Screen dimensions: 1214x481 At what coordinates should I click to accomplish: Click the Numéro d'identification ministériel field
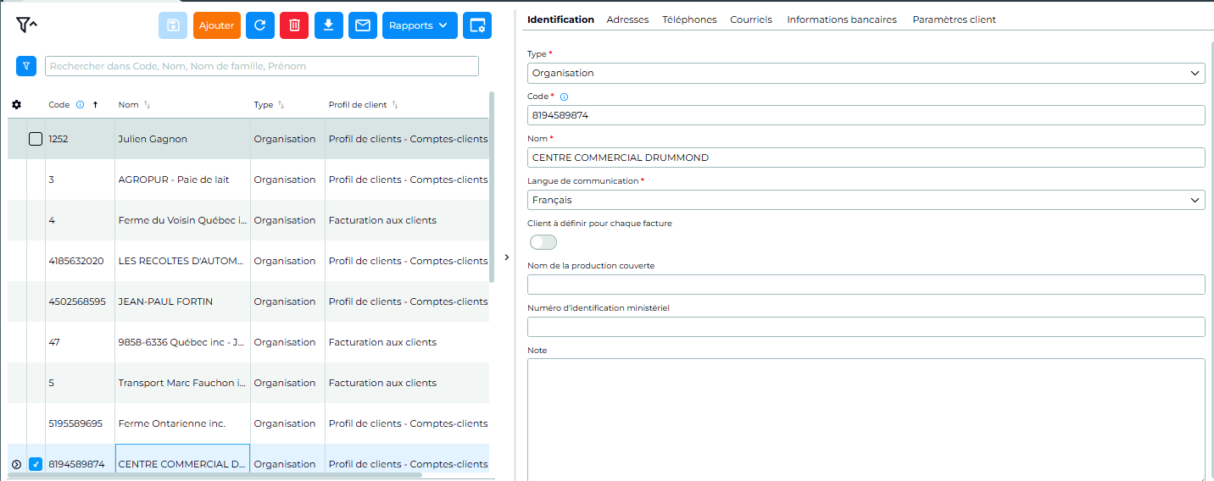click(866, 327)
